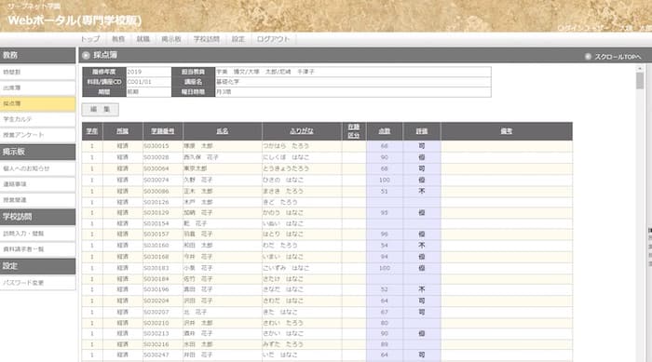Sort by the 評価 column header
This screenshot has width=652, height=362.
(422, 131)
